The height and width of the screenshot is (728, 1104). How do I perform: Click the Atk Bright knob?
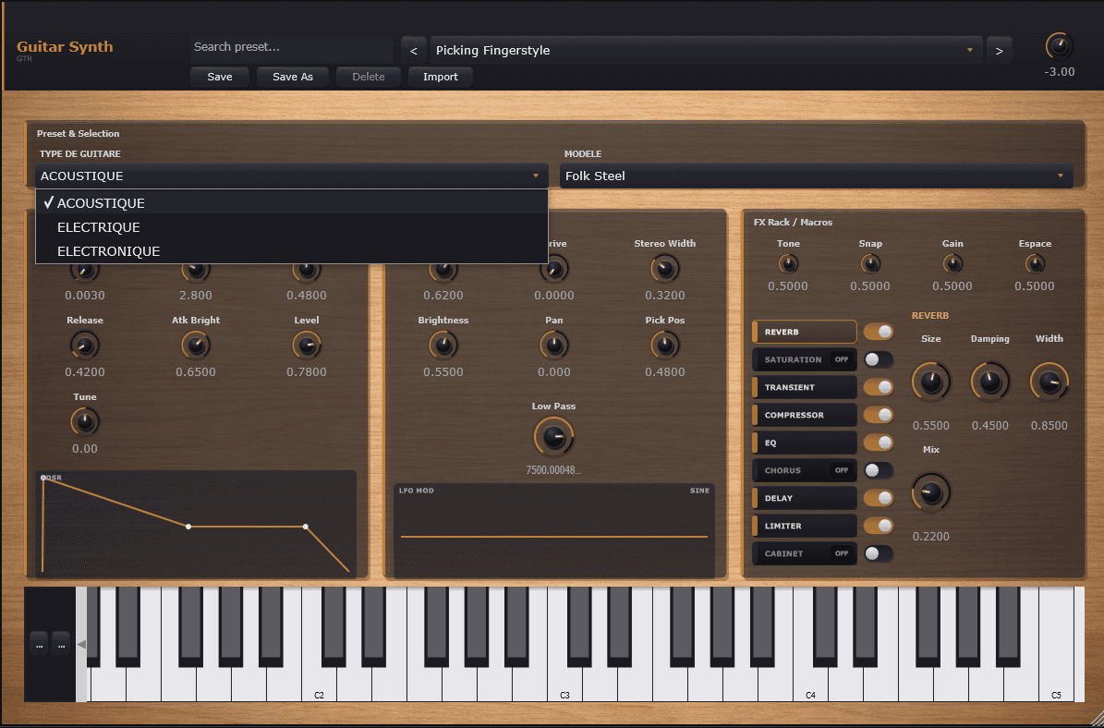tap(195, 346)
